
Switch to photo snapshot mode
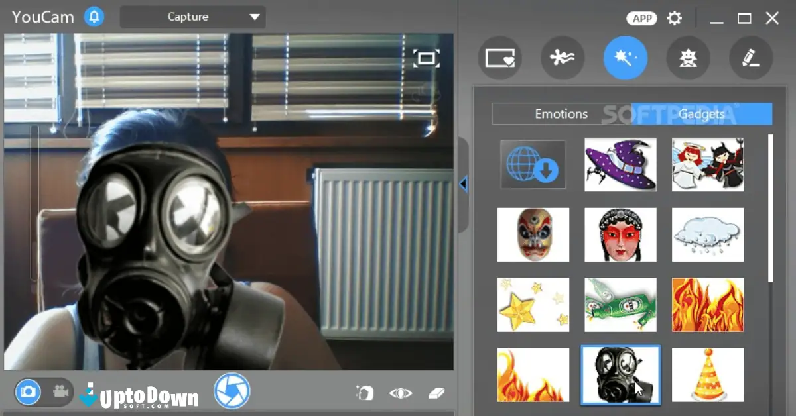click(28, 391)
